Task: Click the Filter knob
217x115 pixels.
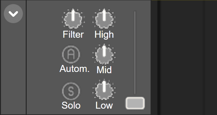Action: tap(73, 19)
